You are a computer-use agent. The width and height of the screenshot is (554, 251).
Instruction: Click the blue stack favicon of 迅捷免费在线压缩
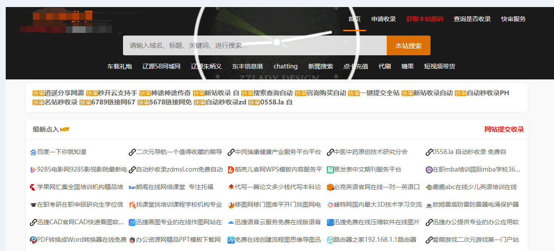pyautogui.click(x=330, y=222)
